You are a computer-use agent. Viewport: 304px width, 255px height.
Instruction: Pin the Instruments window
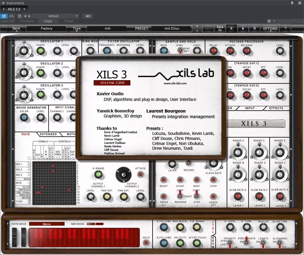click(292, 3)
